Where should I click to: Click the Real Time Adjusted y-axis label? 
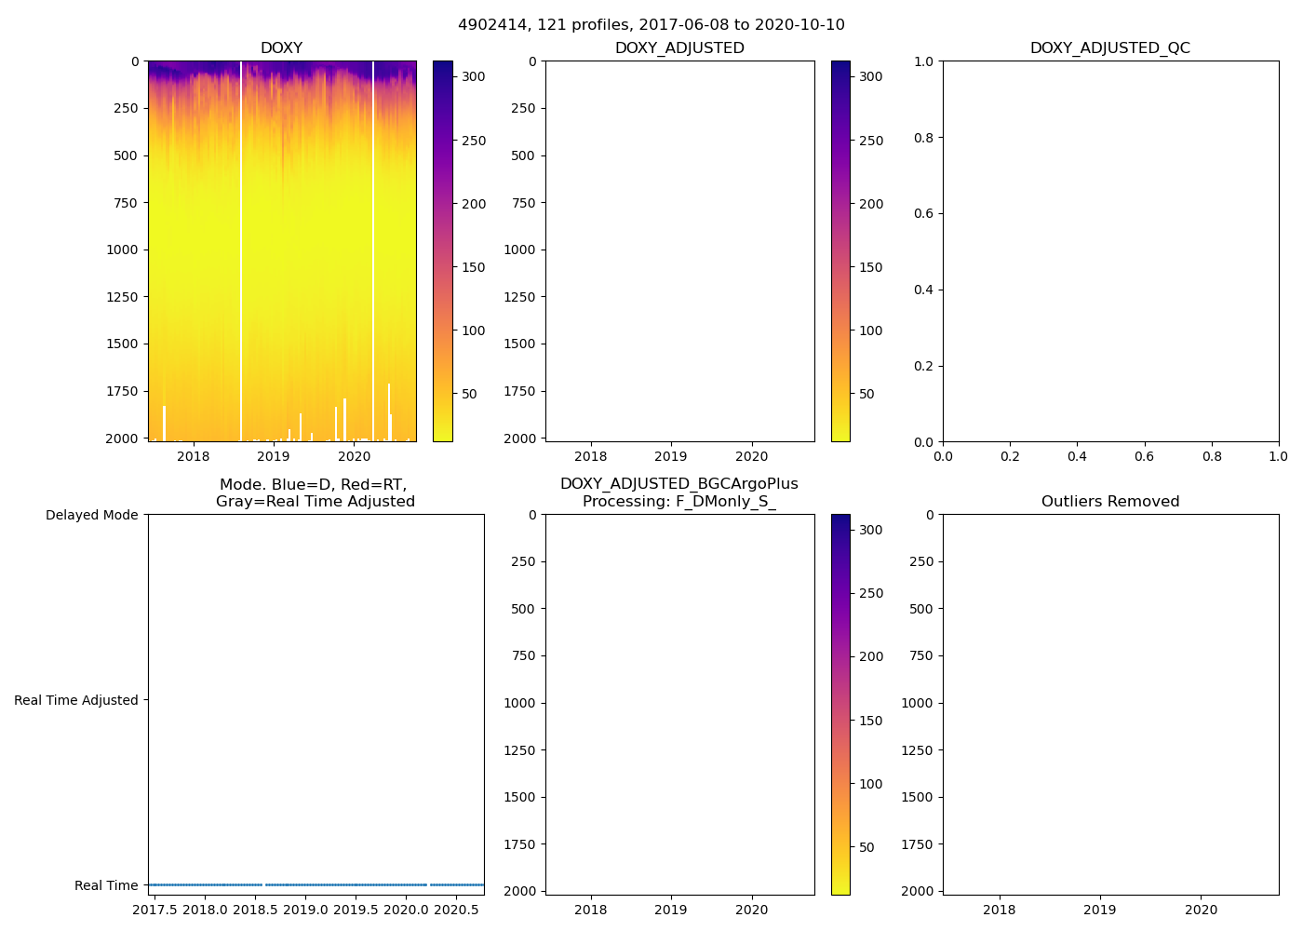75,700
